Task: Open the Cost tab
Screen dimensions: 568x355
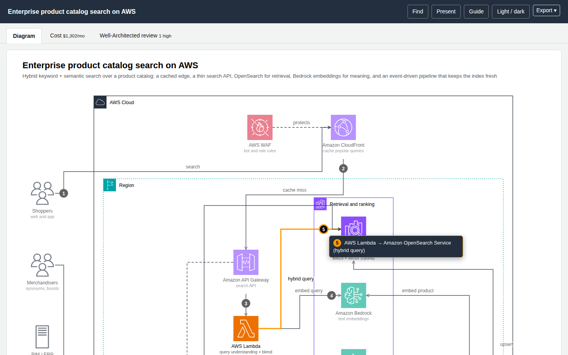Action: pyautogui.click(x=67, y=35)
